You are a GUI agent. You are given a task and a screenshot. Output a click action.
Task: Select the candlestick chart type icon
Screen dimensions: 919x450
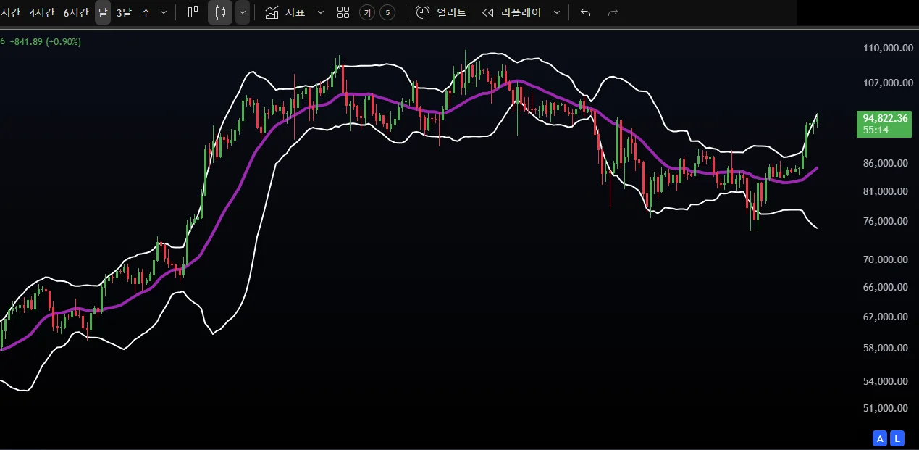tap(220, 12)
